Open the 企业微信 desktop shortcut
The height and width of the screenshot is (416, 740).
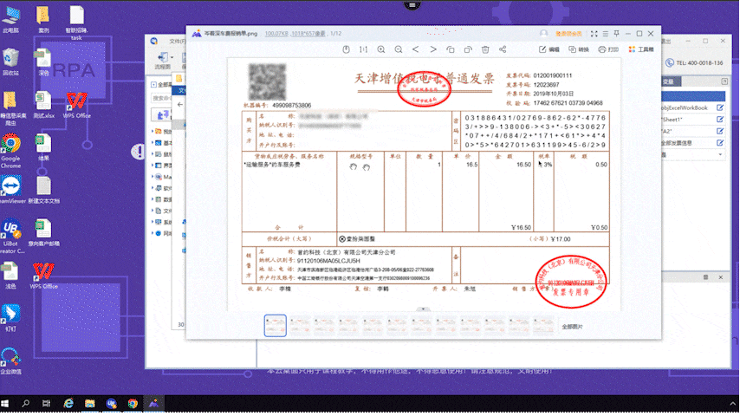point(10,361)
